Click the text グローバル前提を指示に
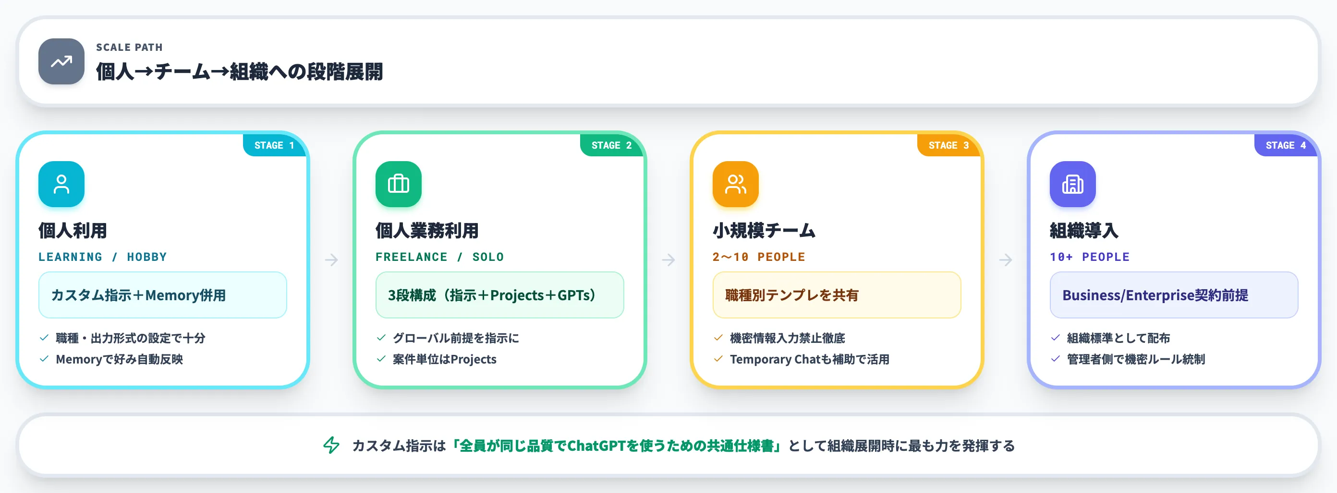The image size is (1337, 493). [x=456, y=338]
